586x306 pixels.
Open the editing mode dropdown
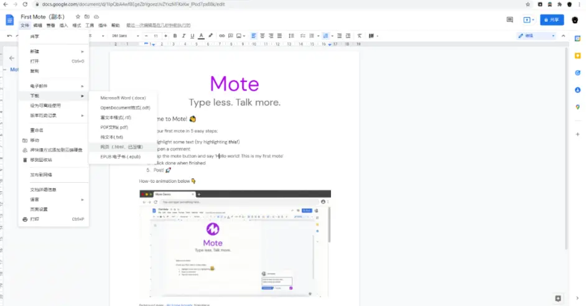536,36
